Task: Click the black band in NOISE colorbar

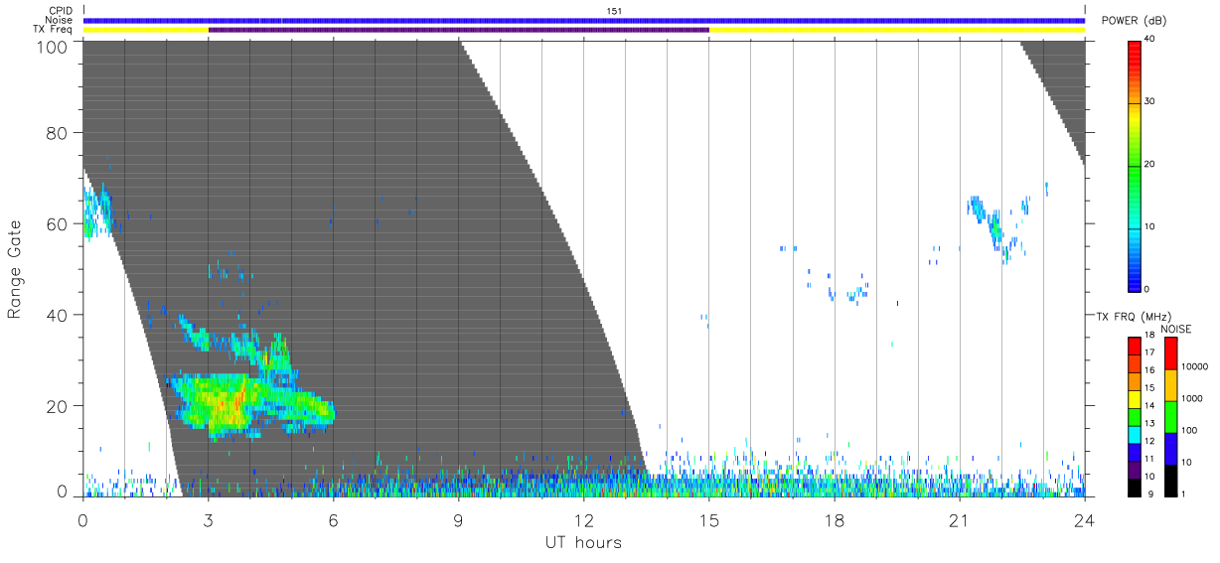Action: pos(1170,479)
